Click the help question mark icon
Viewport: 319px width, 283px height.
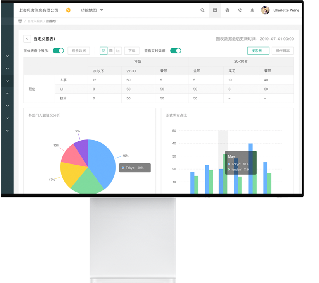tap(228, 10)
